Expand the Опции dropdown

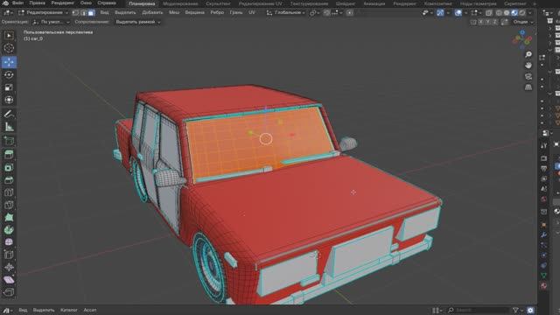pos(523,22)
